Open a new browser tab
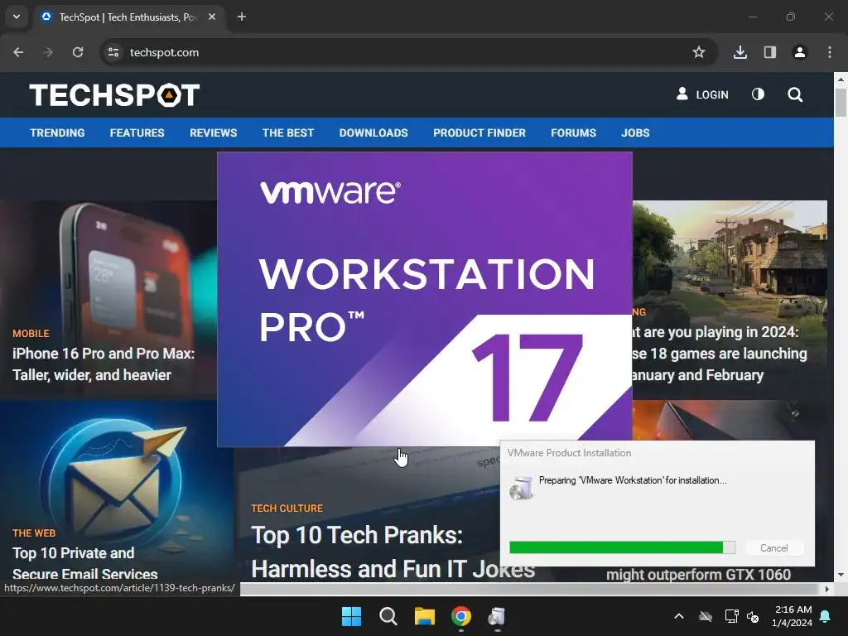The width and height of the screenshot is (848, 636). (x=242, y=17)
